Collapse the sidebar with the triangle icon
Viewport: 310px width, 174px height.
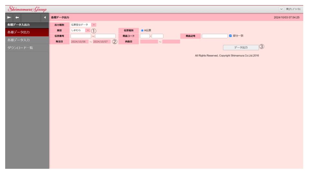click(44, 17)
